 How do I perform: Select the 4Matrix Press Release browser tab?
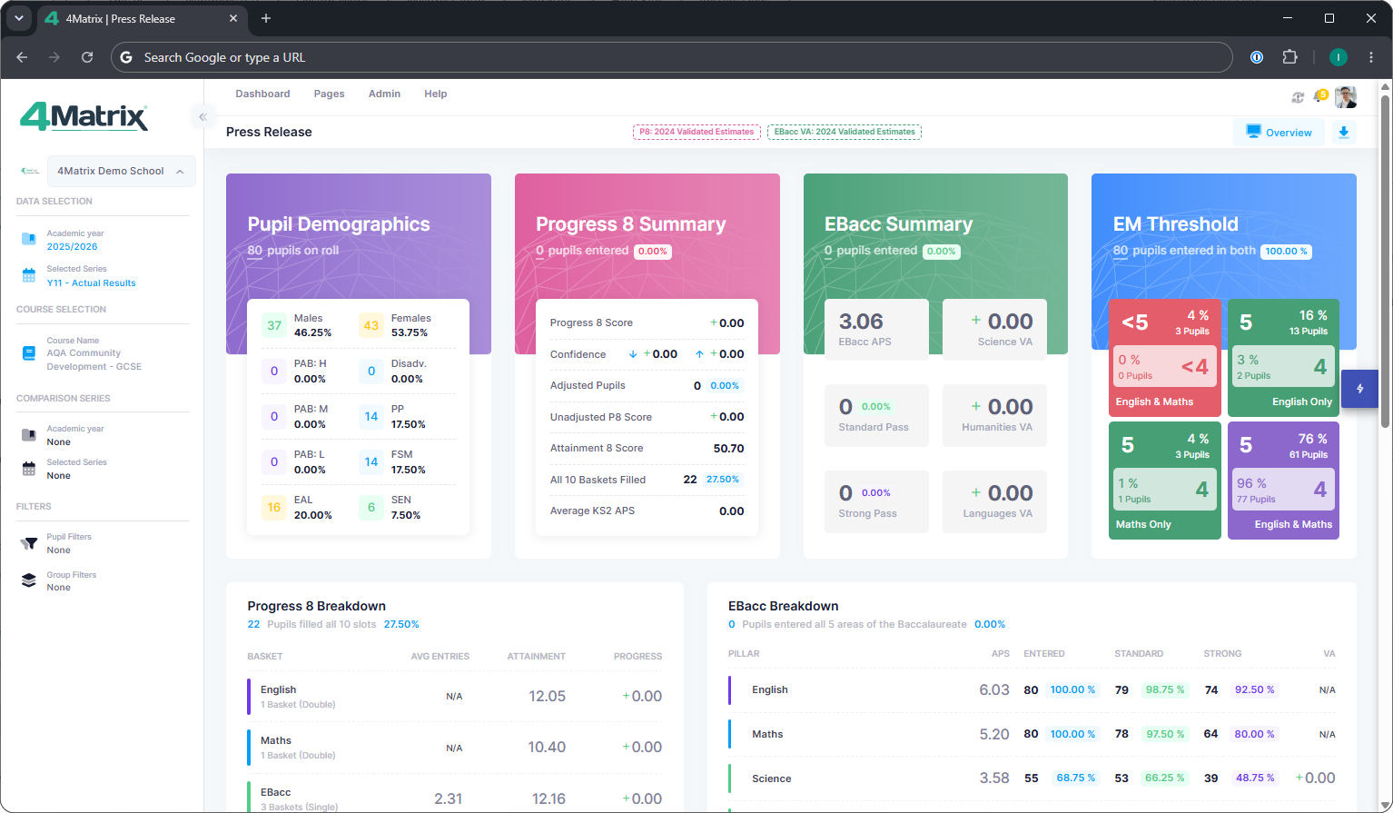click(x=143, y=19)
